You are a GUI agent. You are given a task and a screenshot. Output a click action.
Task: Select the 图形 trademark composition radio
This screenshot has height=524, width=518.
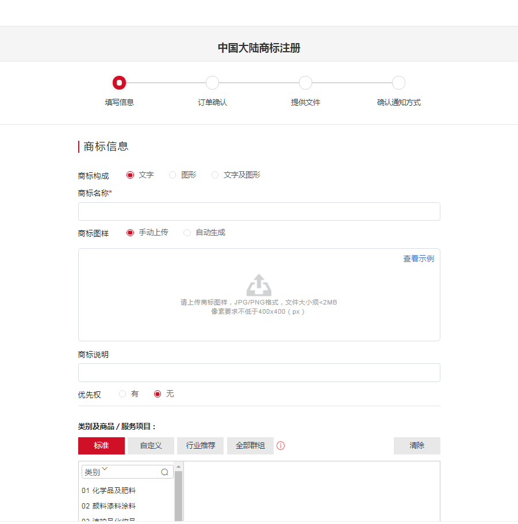click(x=172, y=175)
